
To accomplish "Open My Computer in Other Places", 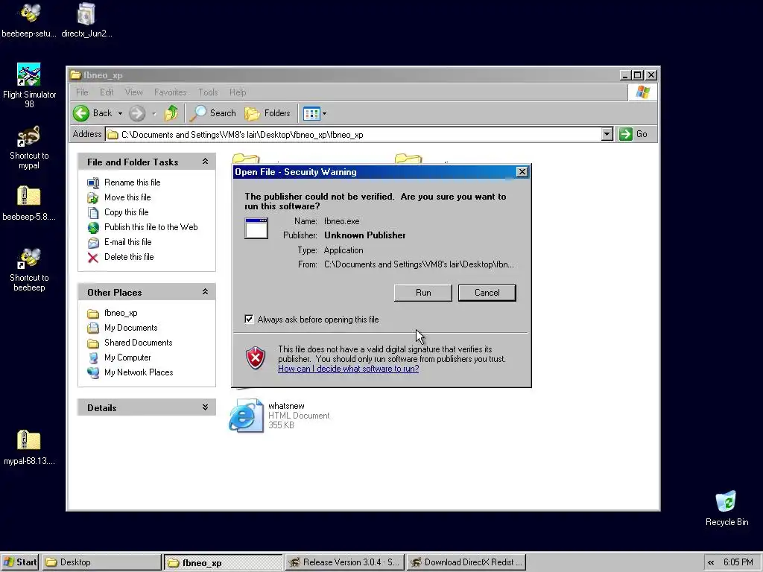I will click(127, 357).
